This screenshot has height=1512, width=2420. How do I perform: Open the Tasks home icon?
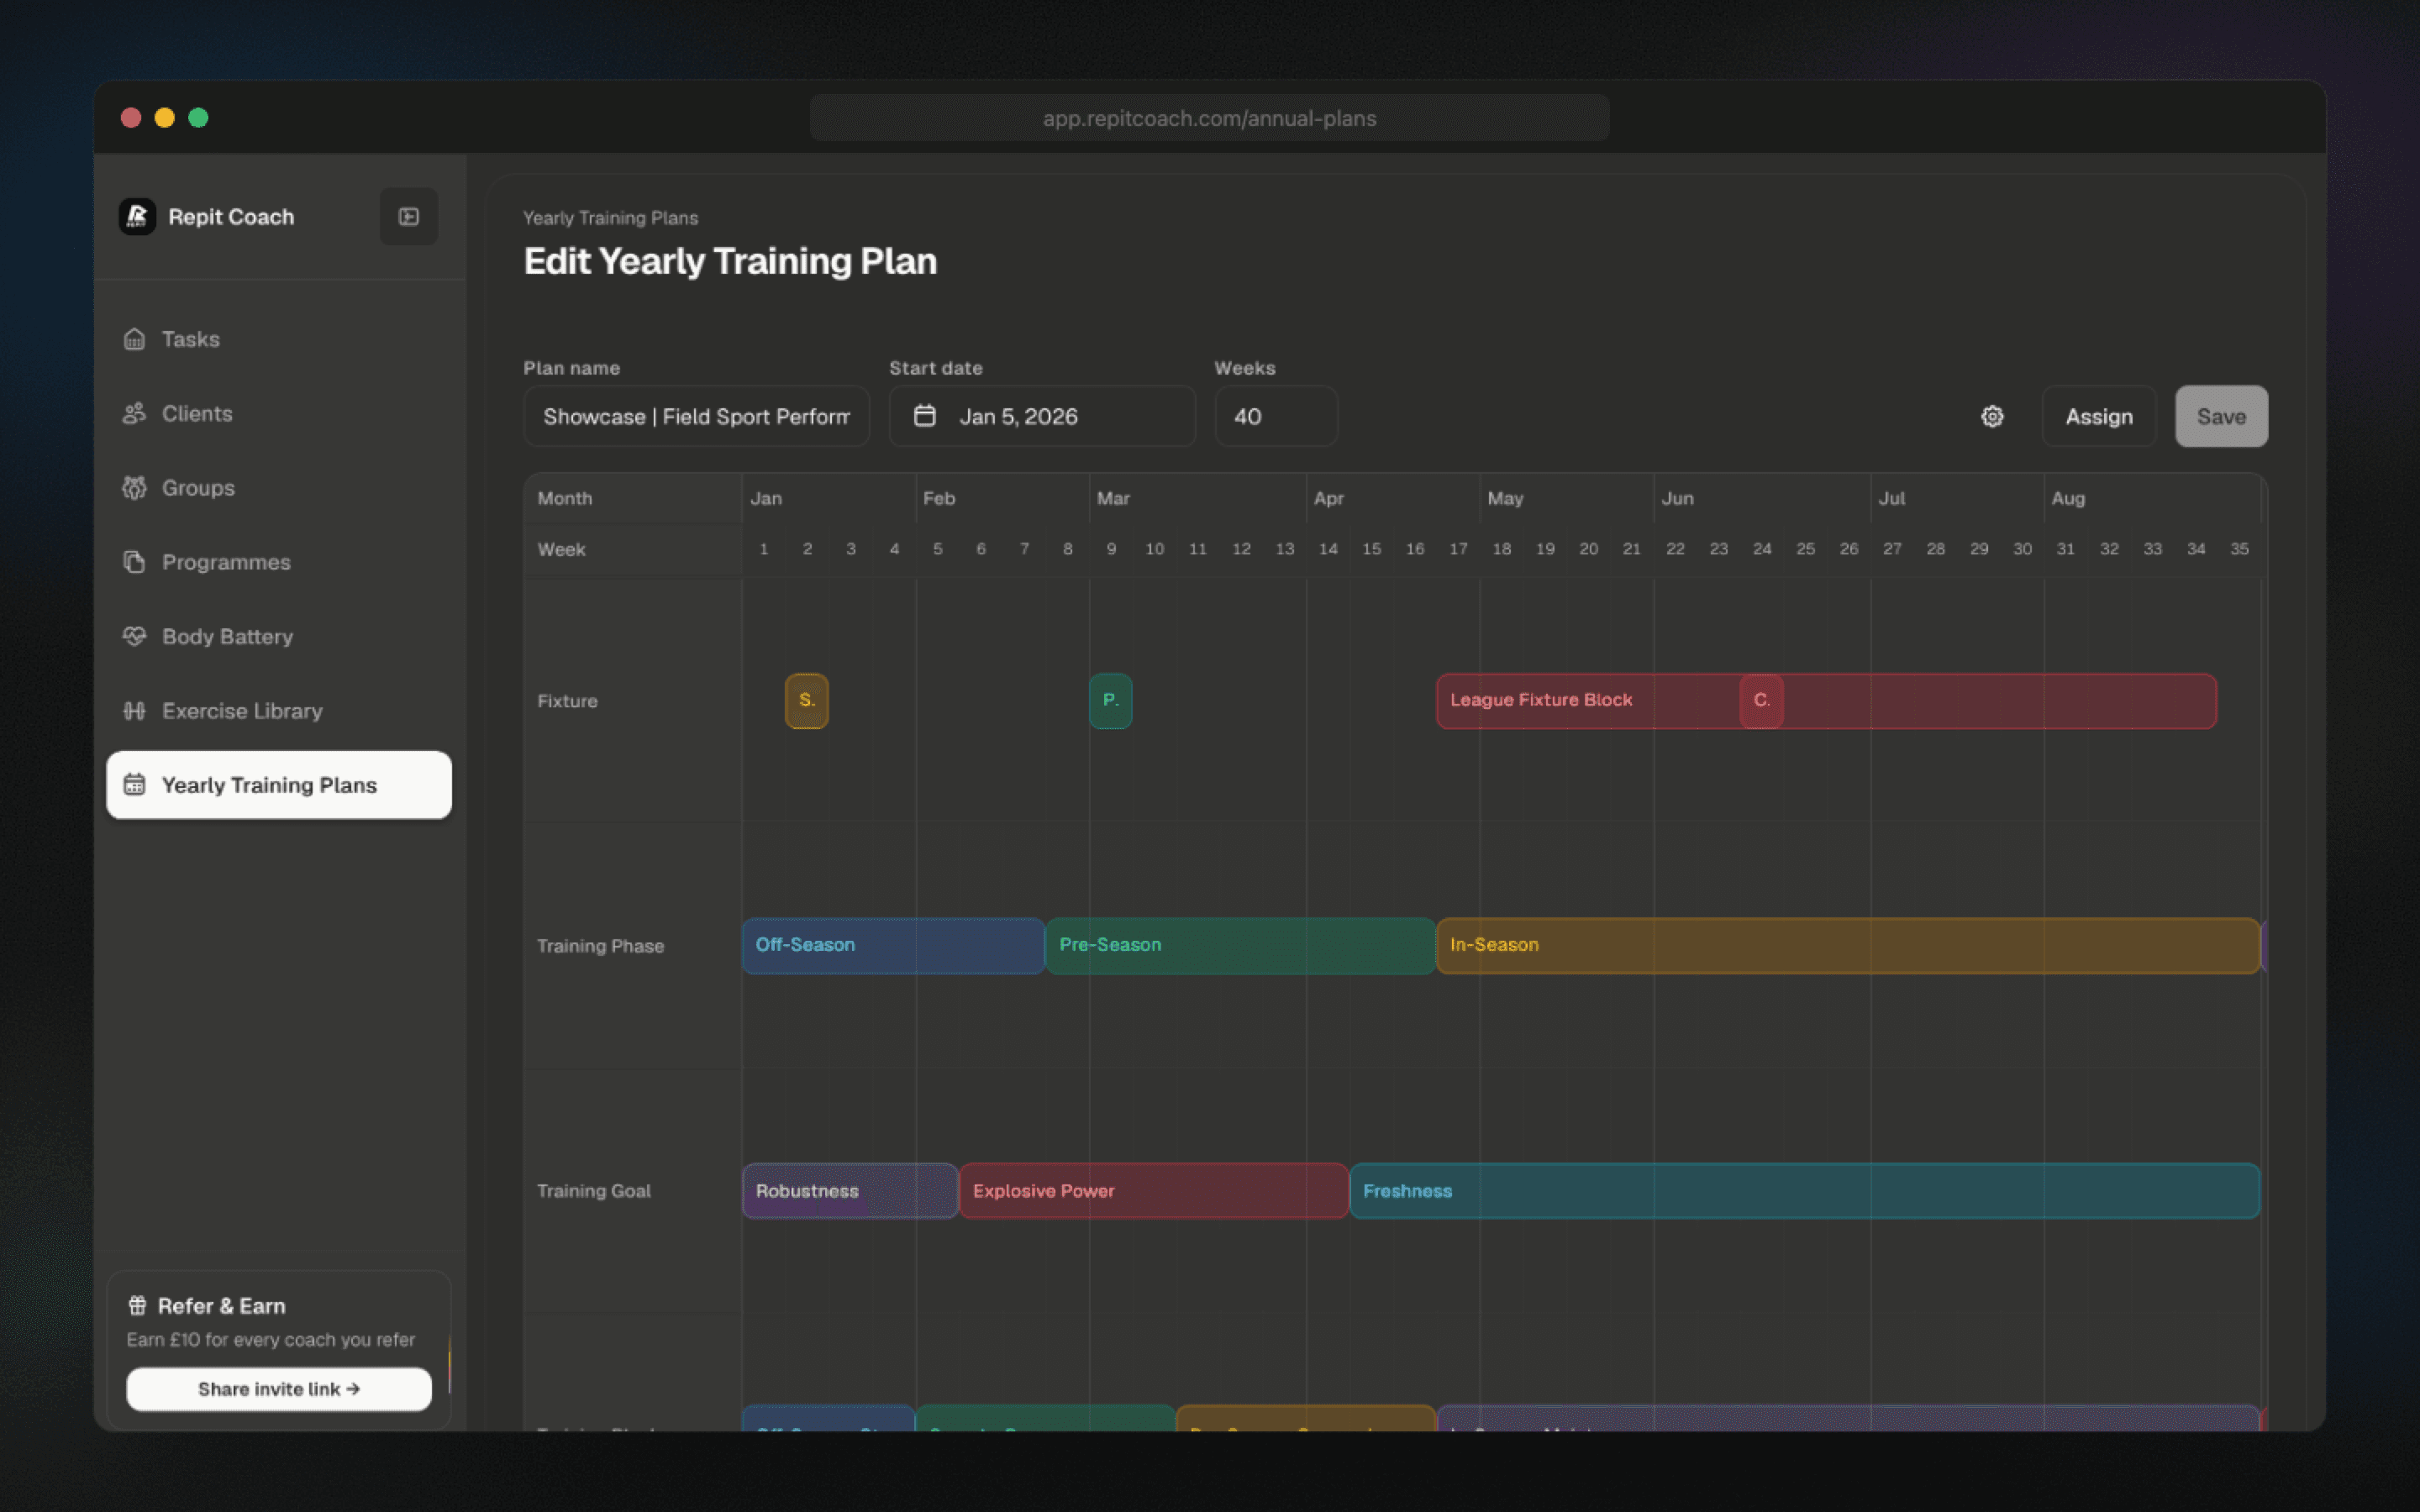[x=136, y=339]
